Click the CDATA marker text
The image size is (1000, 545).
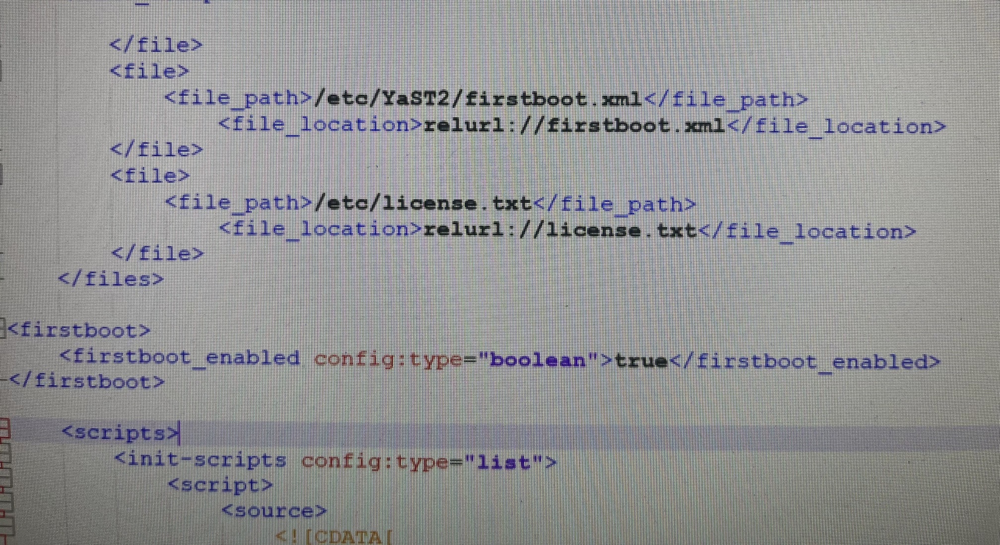click(333, 537)
